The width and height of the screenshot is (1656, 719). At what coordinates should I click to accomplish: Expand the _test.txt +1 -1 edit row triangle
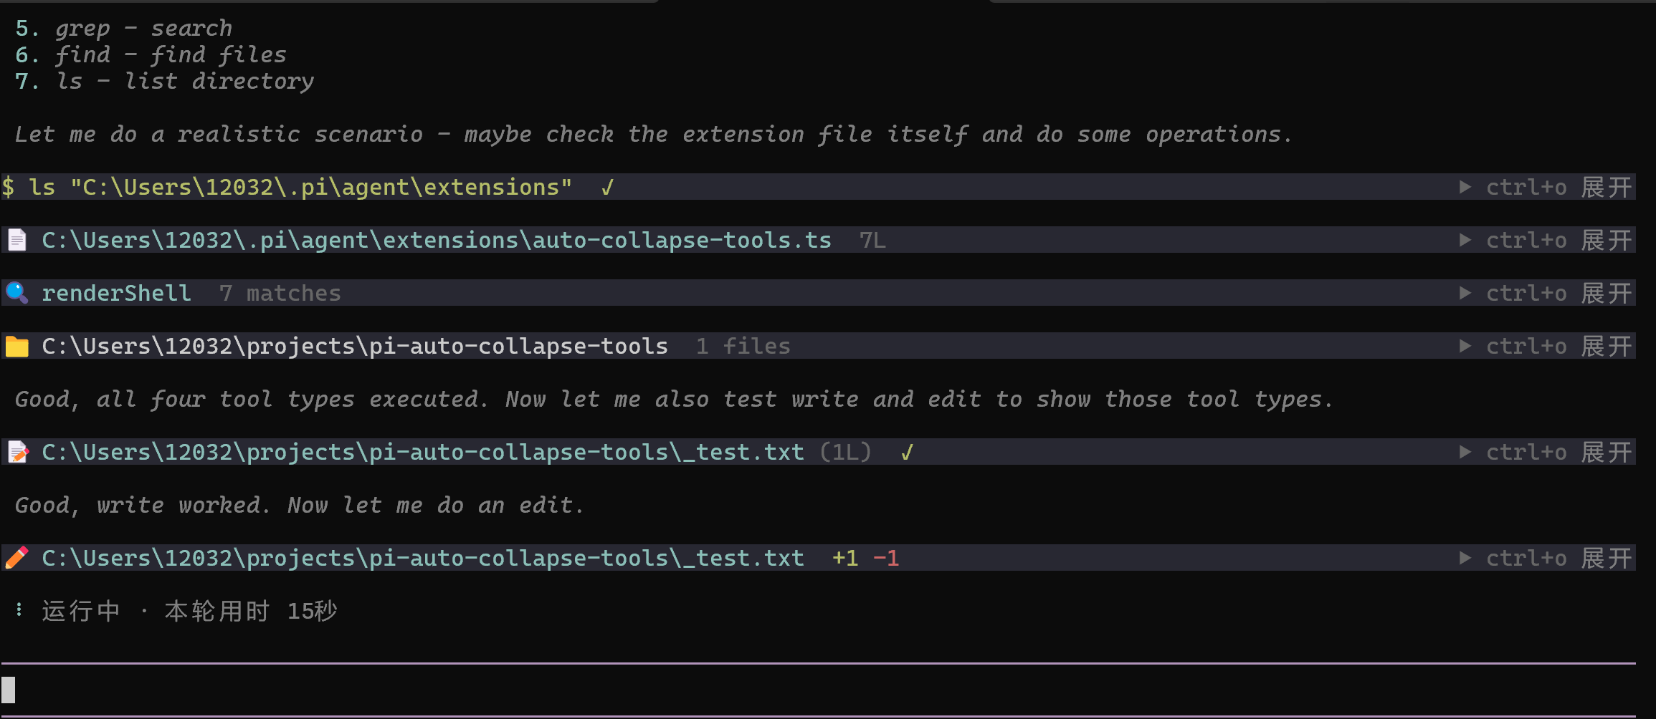[1465, 559]
